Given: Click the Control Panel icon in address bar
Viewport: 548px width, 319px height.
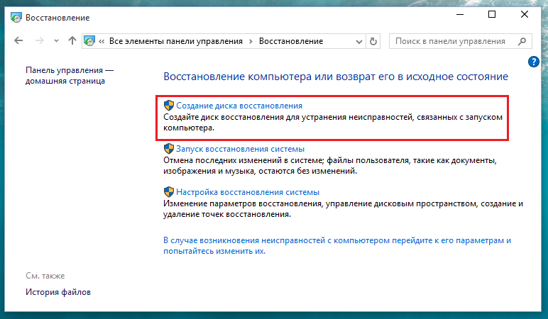Looking at the screenshot, I should click(x=89, y=41).
